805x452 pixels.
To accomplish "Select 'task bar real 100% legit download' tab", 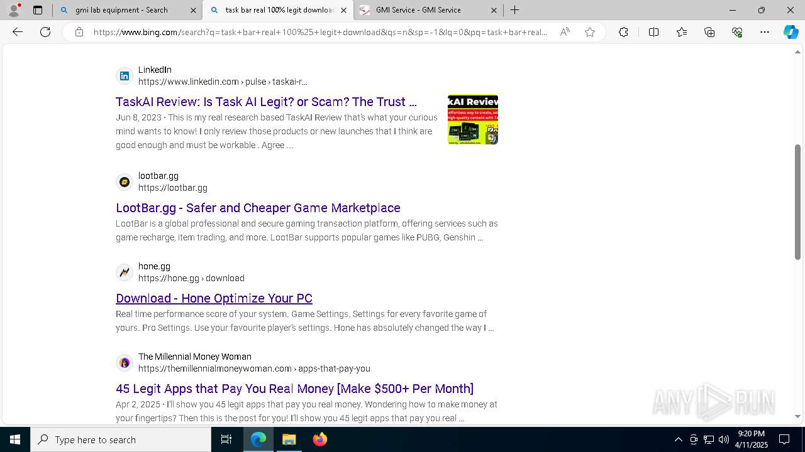I will (277, 10).
